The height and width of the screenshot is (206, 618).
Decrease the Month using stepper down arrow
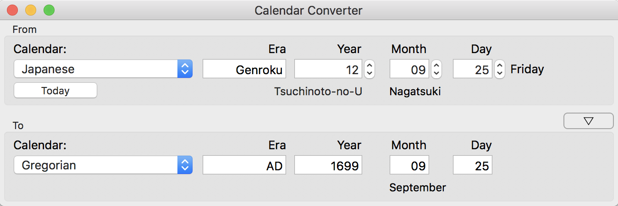click(x=437, y=73)
